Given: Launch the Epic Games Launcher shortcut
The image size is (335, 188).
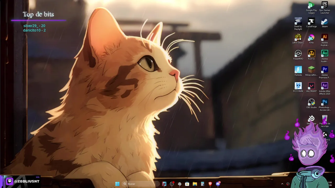Looking at the screenshot, I should [x=325, y=8].
